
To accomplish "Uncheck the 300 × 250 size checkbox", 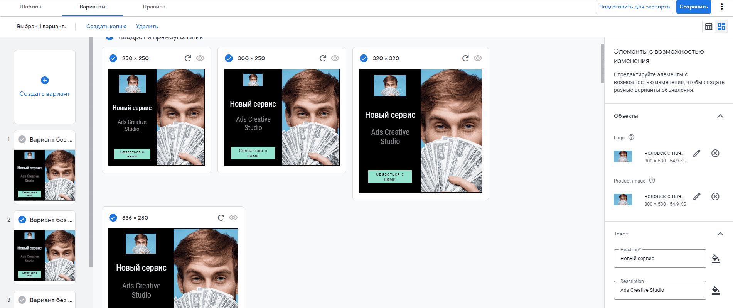I will click(229, 58).
